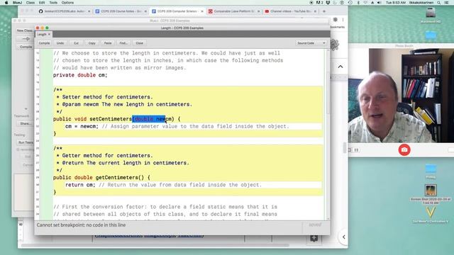Click the Share... teamwork button in BlueJ window

click(25, 123)
